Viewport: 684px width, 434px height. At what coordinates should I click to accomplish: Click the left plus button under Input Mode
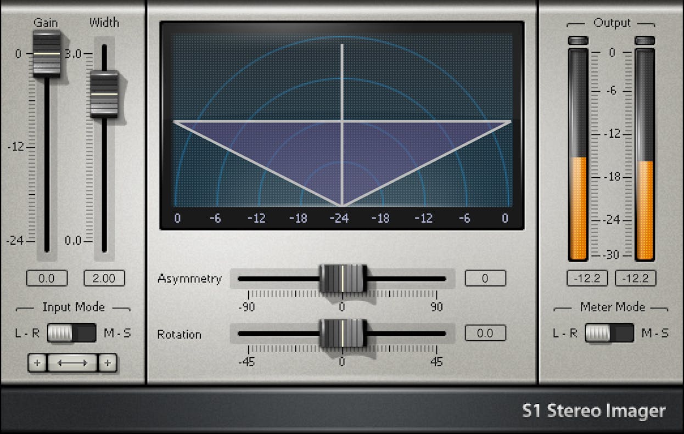pos(37,363)
